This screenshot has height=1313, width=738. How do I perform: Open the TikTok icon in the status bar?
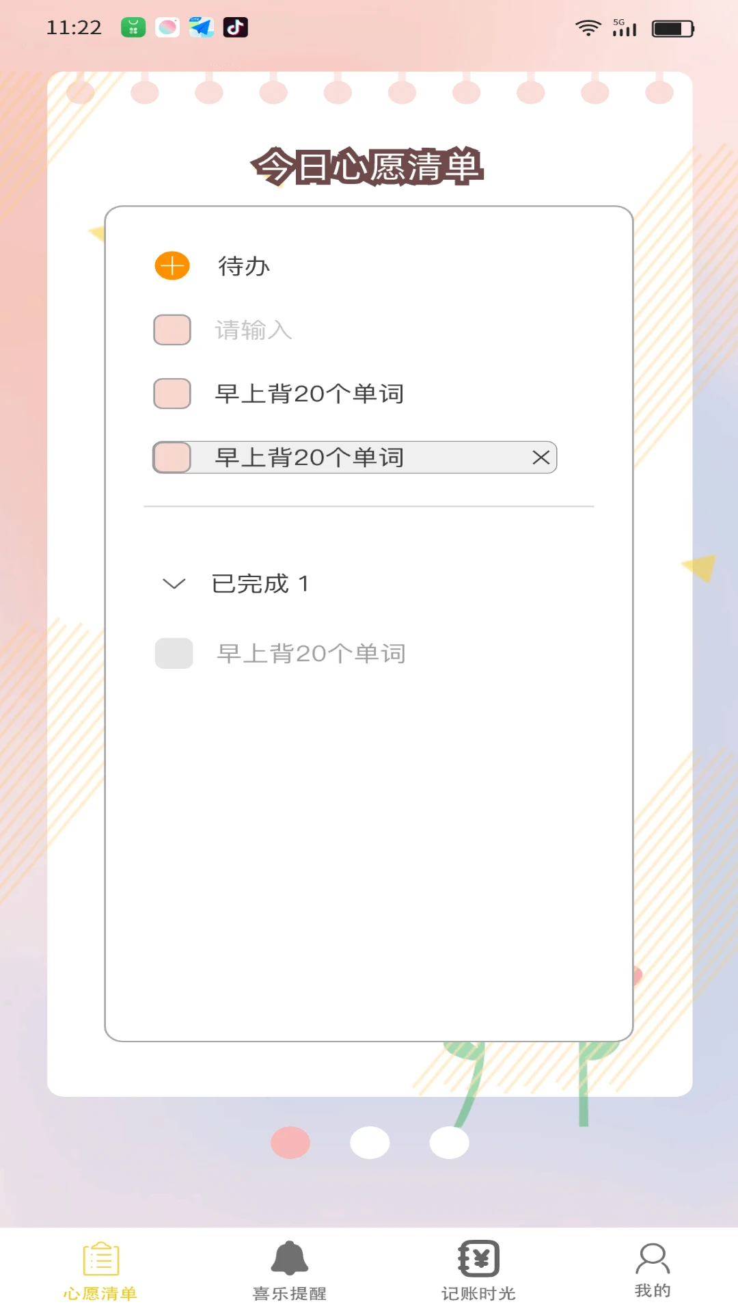[x=236, y=28]
